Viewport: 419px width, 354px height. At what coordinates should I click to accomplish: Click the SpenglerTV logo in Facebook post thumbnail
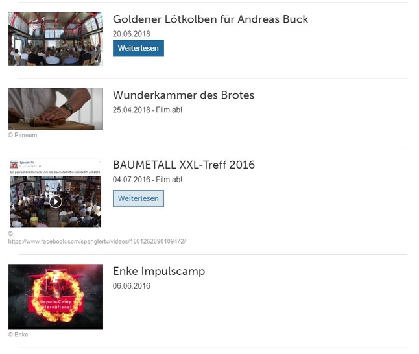14,164
